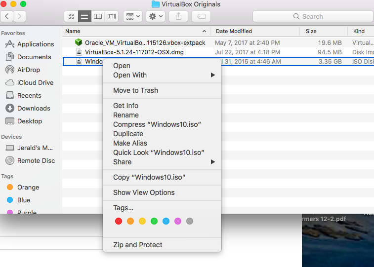Expand the Share submenu
This screenshot has height=267, width=374.
pos(162,162)
